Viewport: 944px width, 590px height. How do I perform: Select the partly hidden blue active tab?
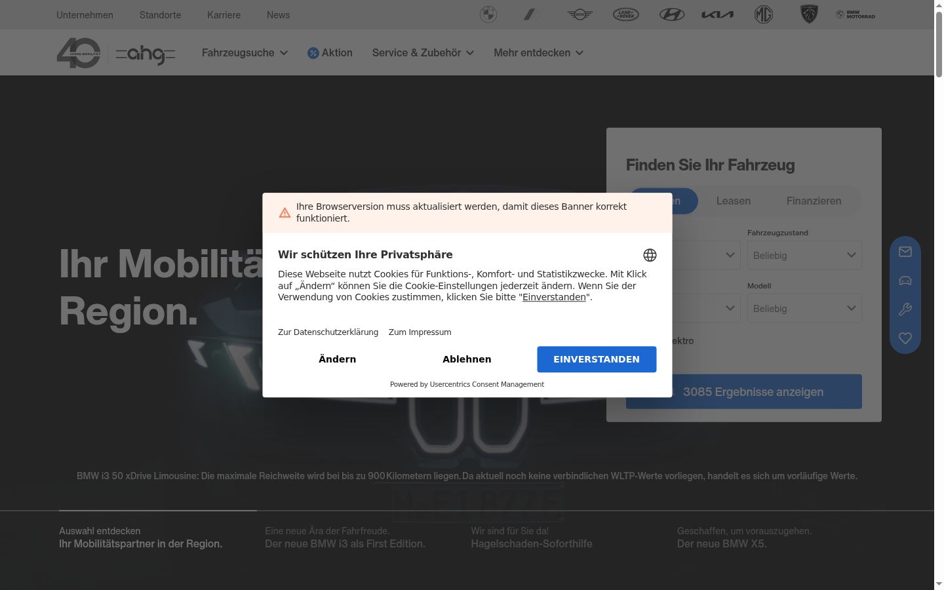(x=684, y=201)
